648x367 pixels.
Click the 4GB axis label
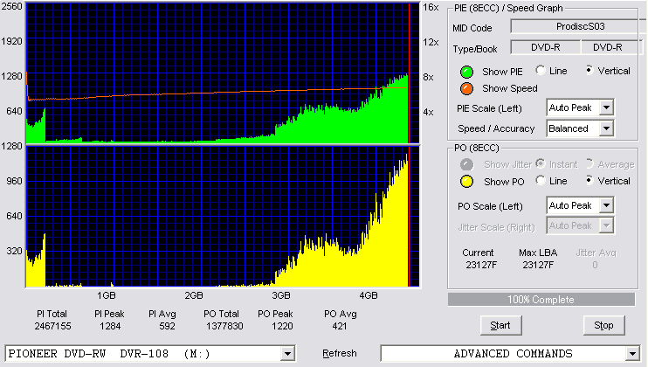click(x=369, y=295)
